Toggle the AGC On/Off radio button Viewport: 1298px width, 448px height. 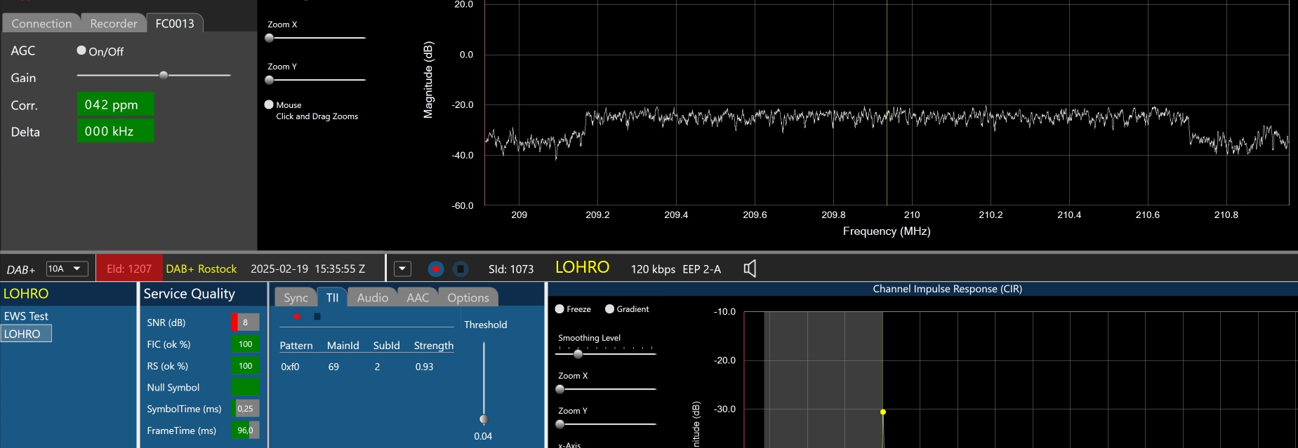[81, 50]
